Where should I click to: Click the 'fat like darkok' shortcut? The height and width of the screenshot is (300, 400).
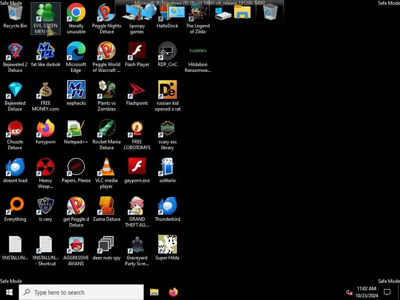click(46, 55)
